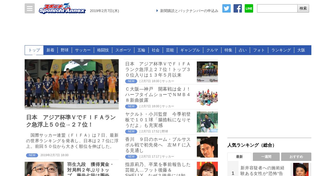Switch ranking to 最新 tab
This screenshot has width=336, height=176.
click(239, 157)
